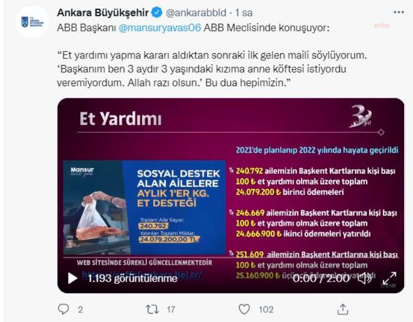The width and height of the screenshot is (413, 322).
Task: Expand video to fullscreen
Action: click(389, 278)
